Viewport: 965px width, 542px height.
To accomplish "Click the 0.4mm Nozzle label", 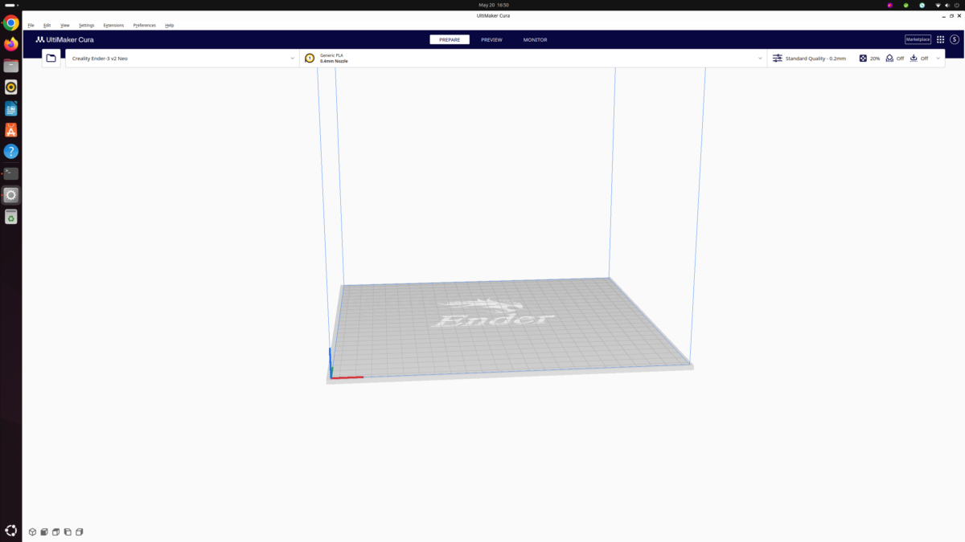I will coord(334,61).
